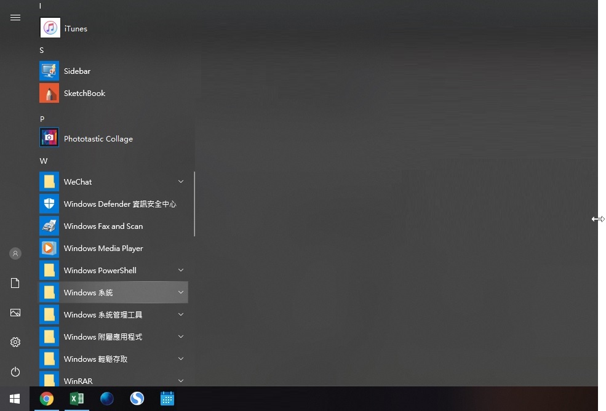Expand the Windows 系統管理工具 chevron
The image size is (606, 411).
coord(181,314)
